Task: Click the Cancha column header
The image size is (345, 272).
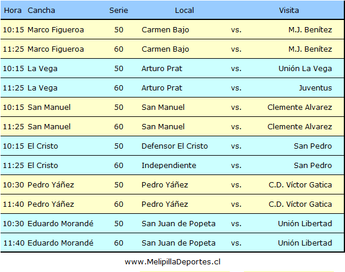Action: tap(41, 11)
